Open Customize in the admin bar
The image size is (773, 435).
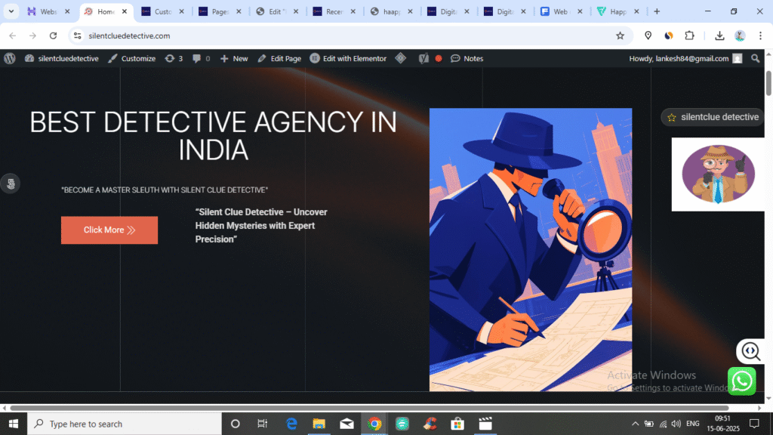(x=131, y=58)
